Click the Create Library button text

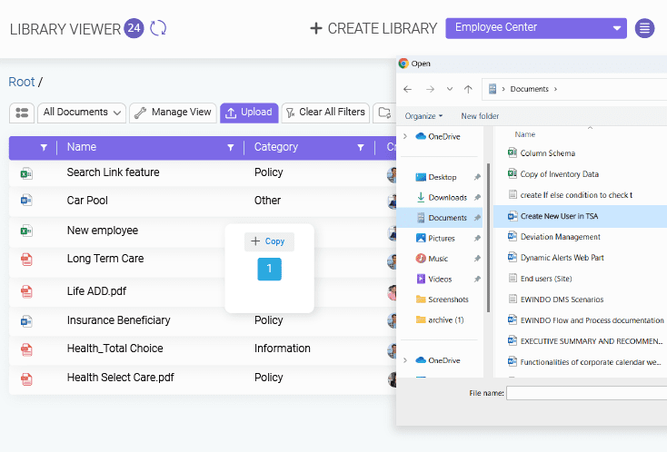(382, 28)
